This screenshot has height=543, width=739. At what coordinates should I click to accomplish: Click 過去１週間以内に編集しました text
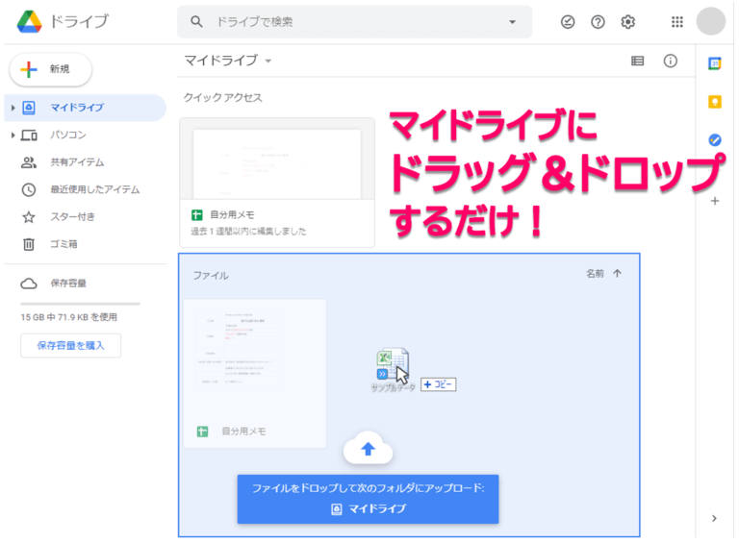tap(248, 231)
